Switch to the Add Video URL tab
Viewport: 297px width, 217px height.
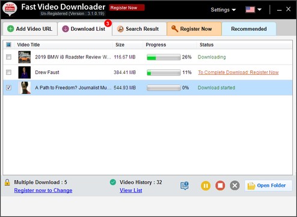point(30,29)
